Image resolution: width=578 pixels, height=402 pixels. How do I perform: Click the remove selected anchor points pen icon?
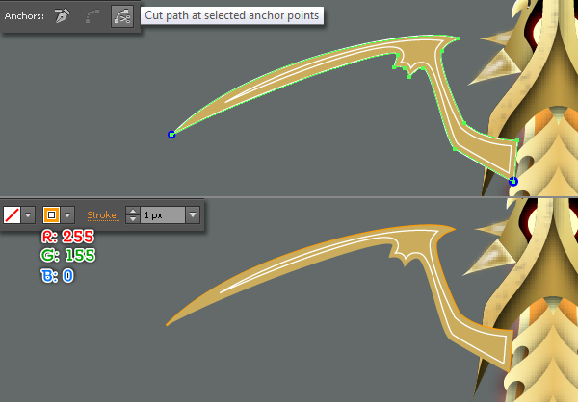click(x=63, y=16)
